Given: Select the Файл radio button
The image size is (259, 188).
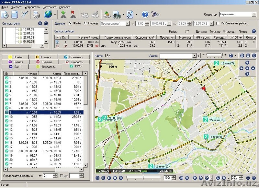Looking at the screenshot, I should [x=70, y=23].
